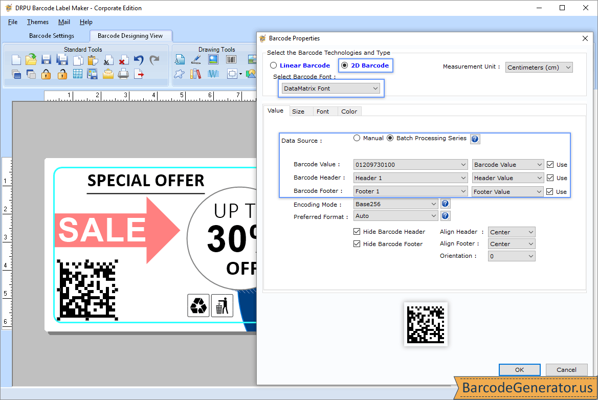Select the Text drawing tool
The width and height of the screenshot is (598, 400).
pyautogui.click(x=180, y=60)
